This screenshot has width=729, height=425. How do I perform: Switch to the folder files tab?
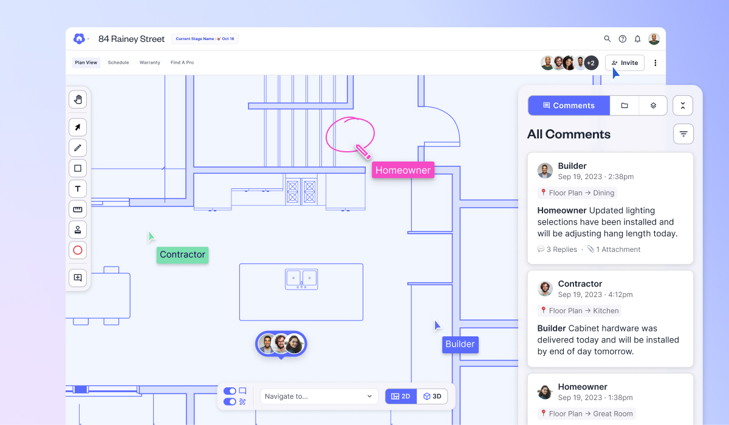tap(625, 105)
